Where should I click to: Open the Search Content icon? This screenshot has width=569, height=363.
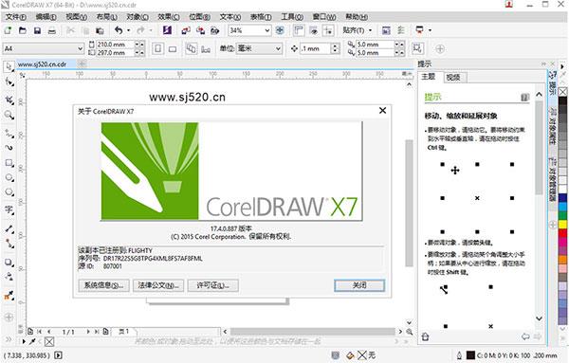[x=167, y=30]
